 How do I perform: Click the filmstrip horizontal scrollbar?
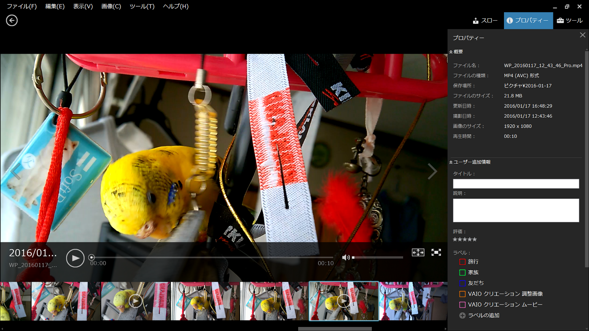pyautogui.click(x=335, y=329)
